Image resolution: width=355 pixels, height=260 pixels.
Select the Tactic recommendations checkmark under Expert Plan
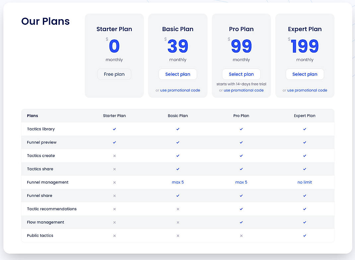[x=305, y=209]
